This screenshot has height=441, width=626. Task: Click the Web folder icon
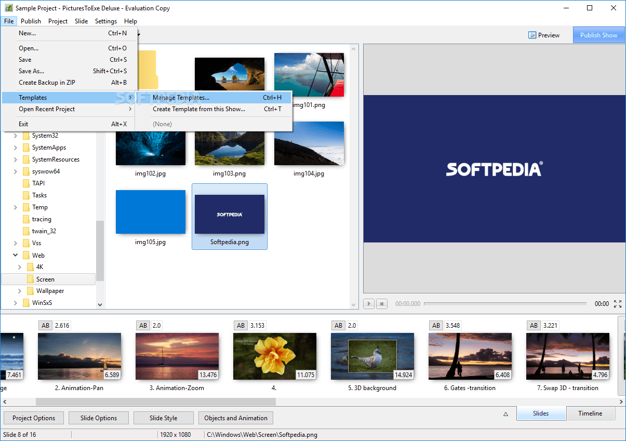(26, 256)
